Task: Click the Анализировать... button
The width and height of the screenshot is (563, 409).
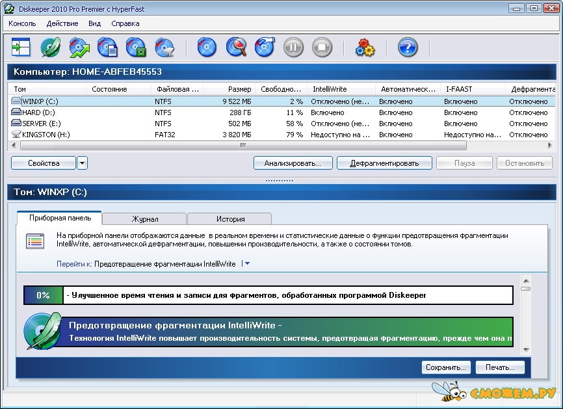Action: tap(293, 163)
